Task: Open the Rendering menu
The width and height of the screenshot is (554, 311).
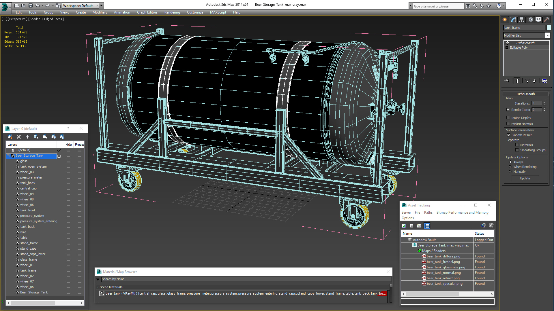Action: click(x=172, y=12)
